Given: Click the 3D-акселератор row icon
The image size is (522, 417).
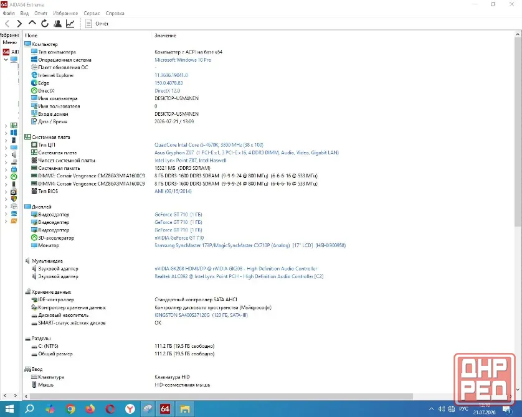Looking at the screenshot, I should tap(34, 237).
